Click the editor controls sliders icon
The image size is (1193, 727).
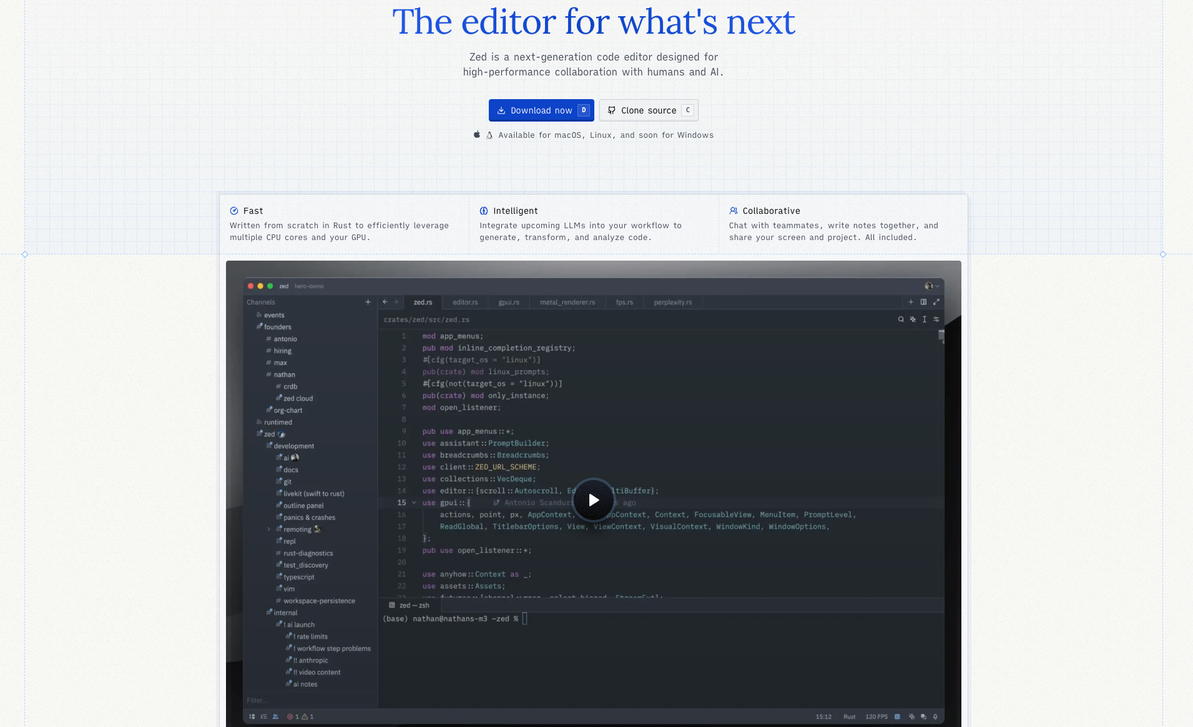[936, 319]
